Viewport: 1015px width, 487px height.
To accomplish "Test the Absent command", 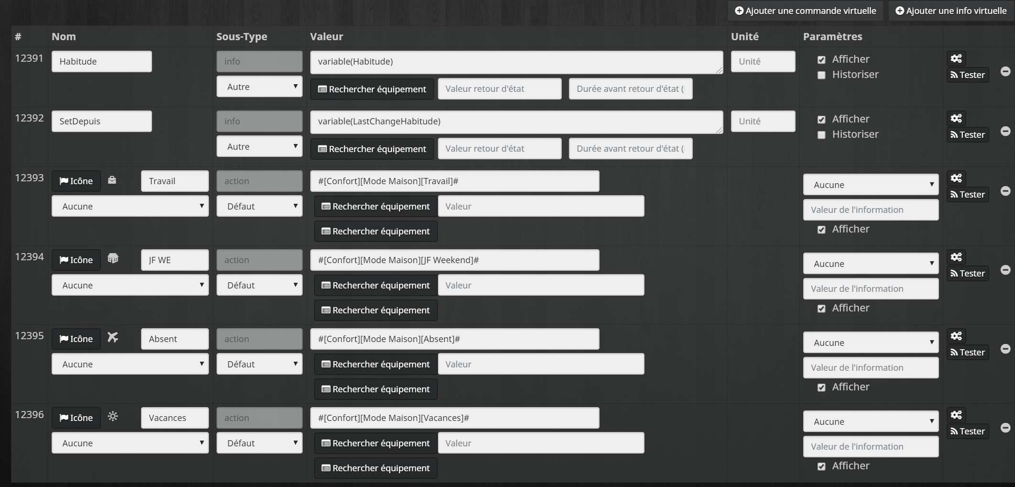I will pos(968,352).
